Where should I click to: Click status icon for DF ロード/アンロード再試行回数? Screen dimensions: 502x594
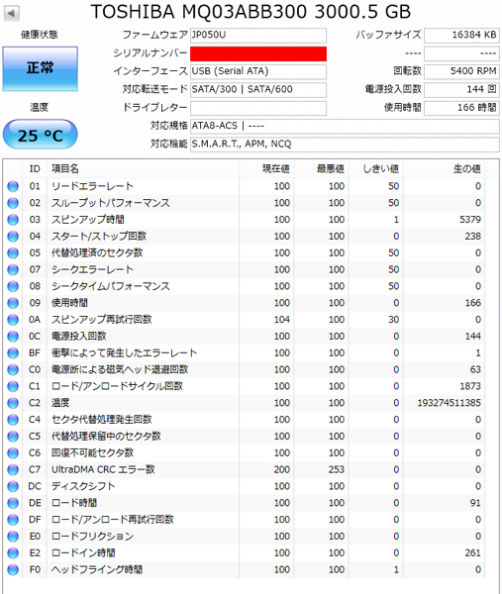(13, 520)
